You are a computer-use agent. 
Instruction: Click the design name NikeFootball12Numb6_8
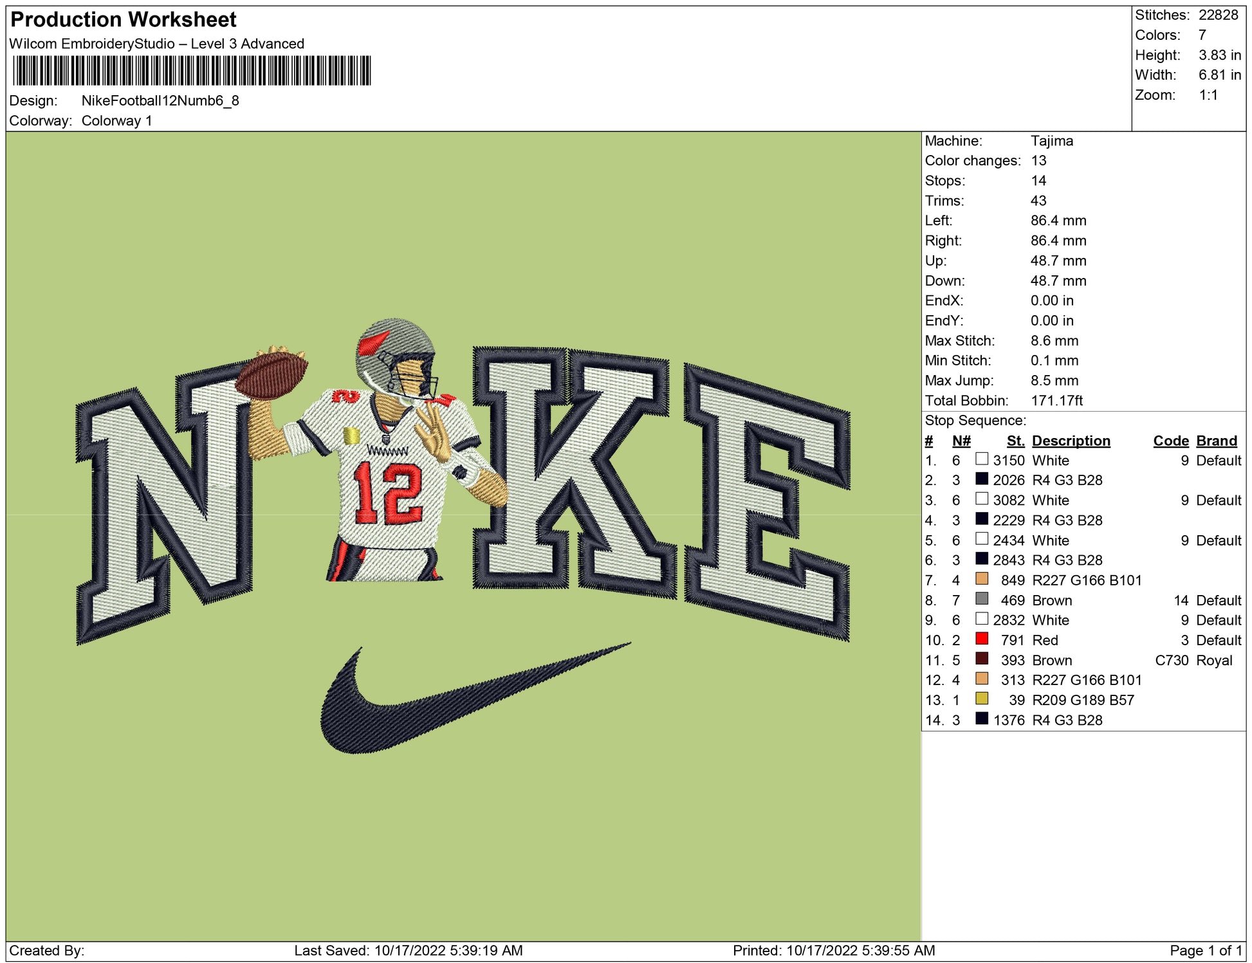[x=160, y=100]
